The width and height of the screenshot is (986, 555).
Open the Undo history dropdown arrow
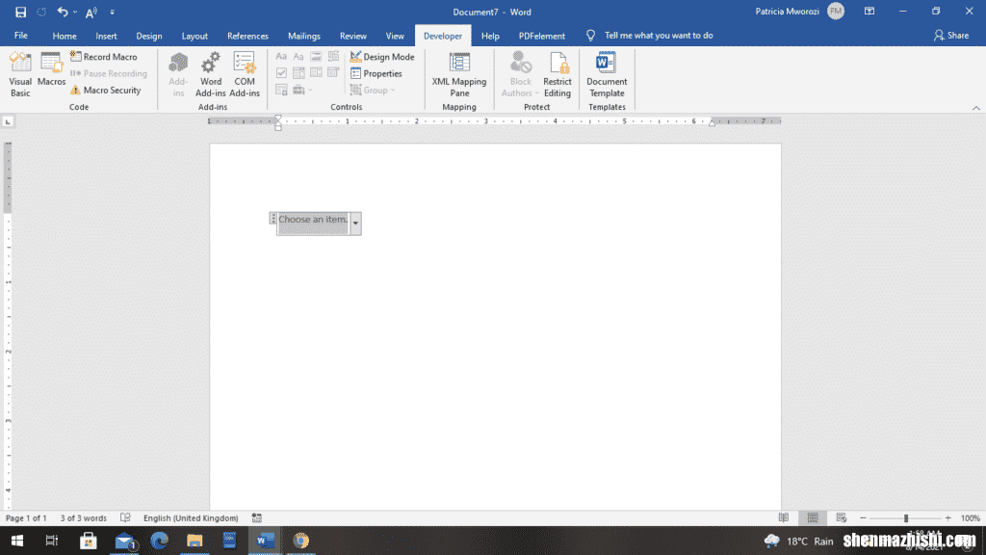pyautogui.click(x=75, y=12)
